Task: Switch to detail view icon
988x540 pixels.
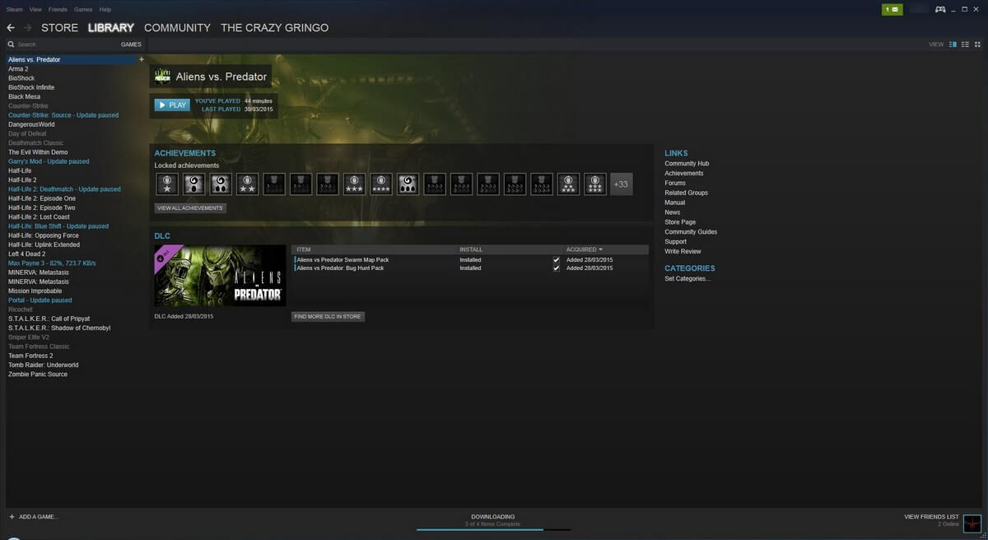Action: point(953,44)
